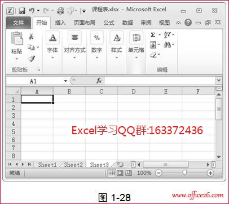
Task: Click the Redo arrow icon
Action: [46, 11]
